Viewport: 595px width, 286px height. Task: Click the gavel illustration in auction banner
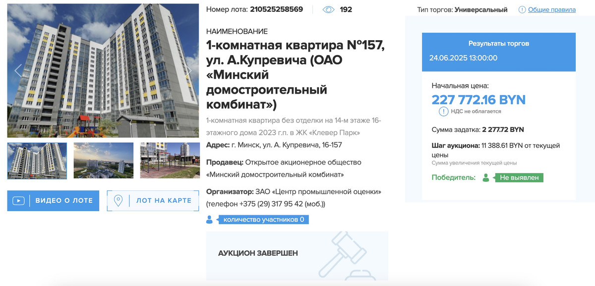coord(347,255)
